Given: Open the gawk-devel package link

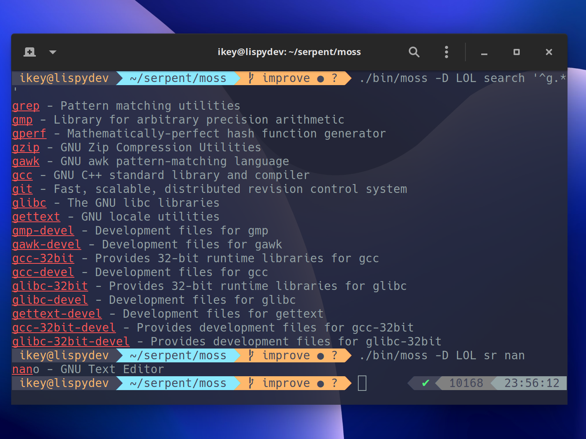Looking at the screenshot, I should [x=46, y=244].
